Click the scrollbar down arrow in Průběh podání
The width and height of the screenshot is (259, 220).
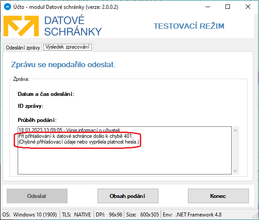(x=236, y=171)
